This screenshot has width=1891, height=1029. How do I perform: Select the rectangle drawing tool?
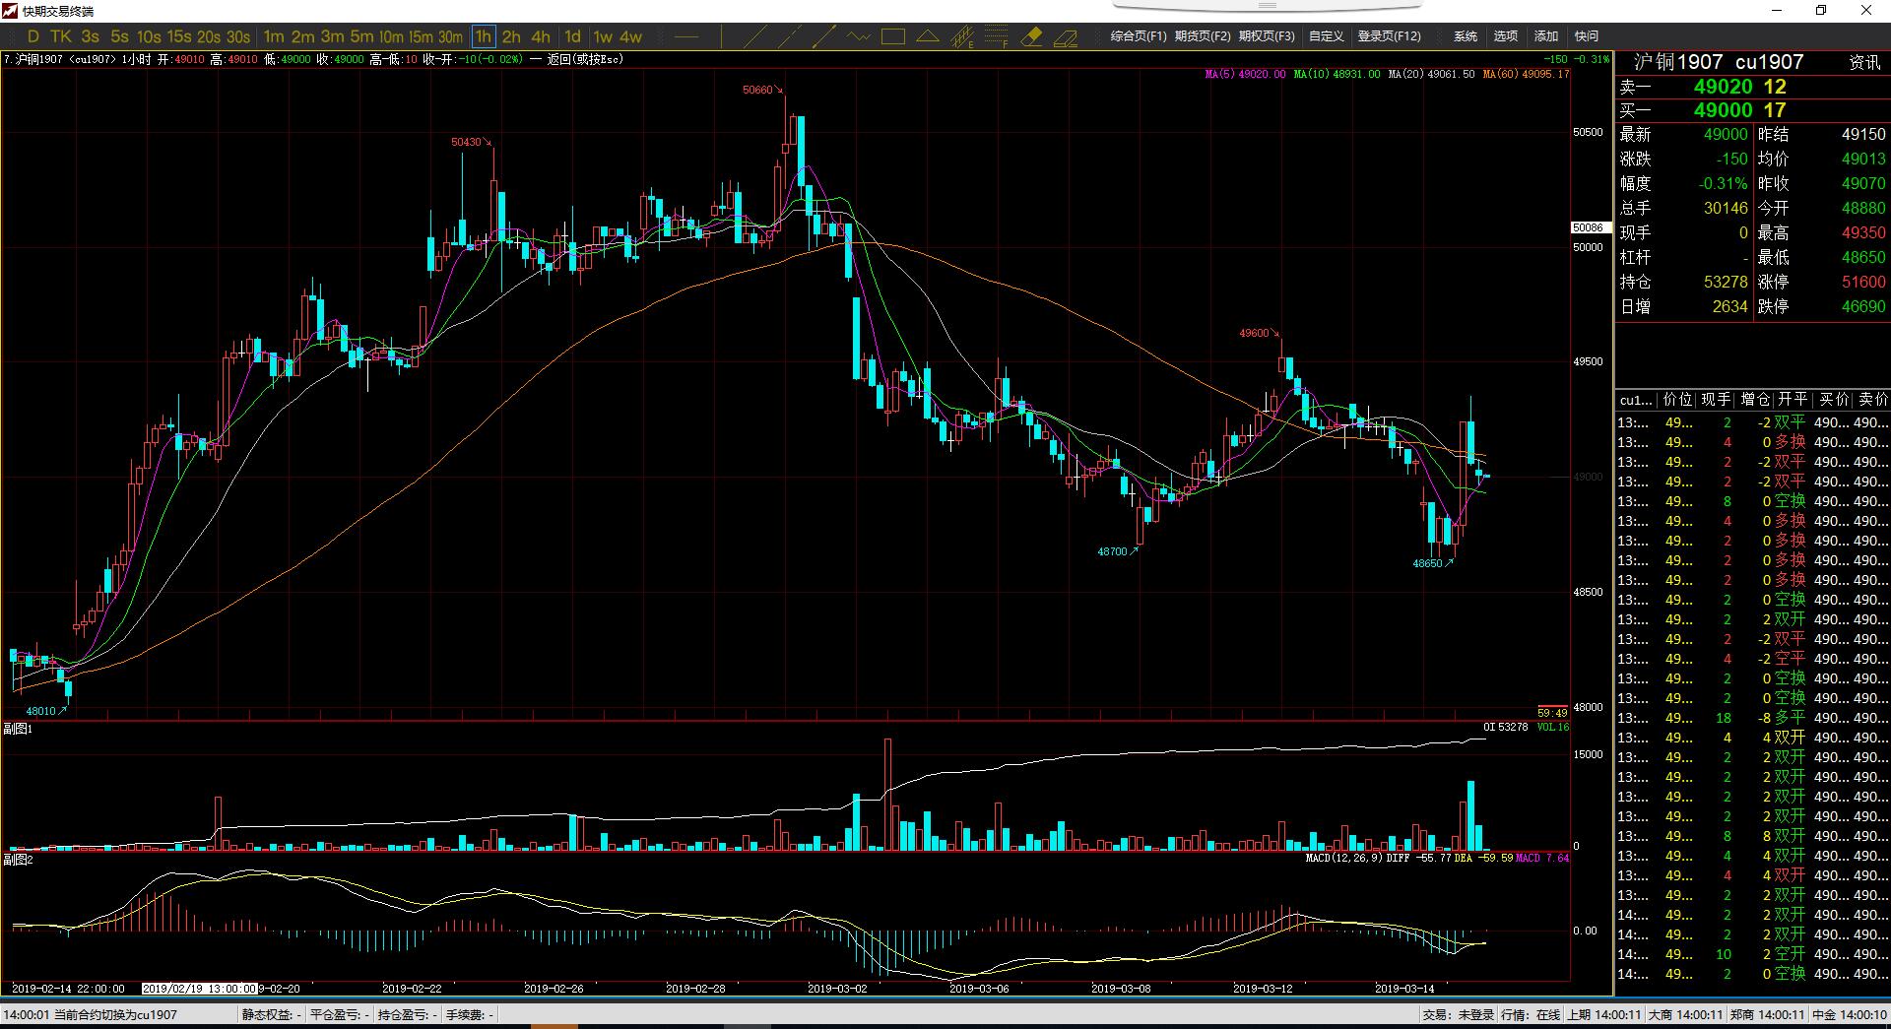[x=893, y=36]
